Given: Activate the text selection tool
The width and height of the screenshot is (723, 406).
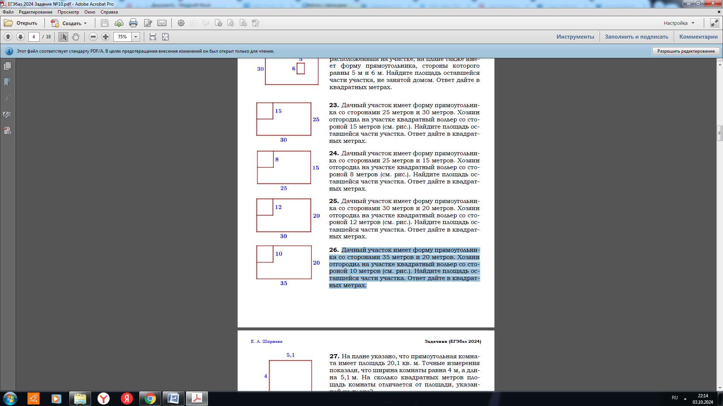Looking at the screenshot, I should [63, 36].
